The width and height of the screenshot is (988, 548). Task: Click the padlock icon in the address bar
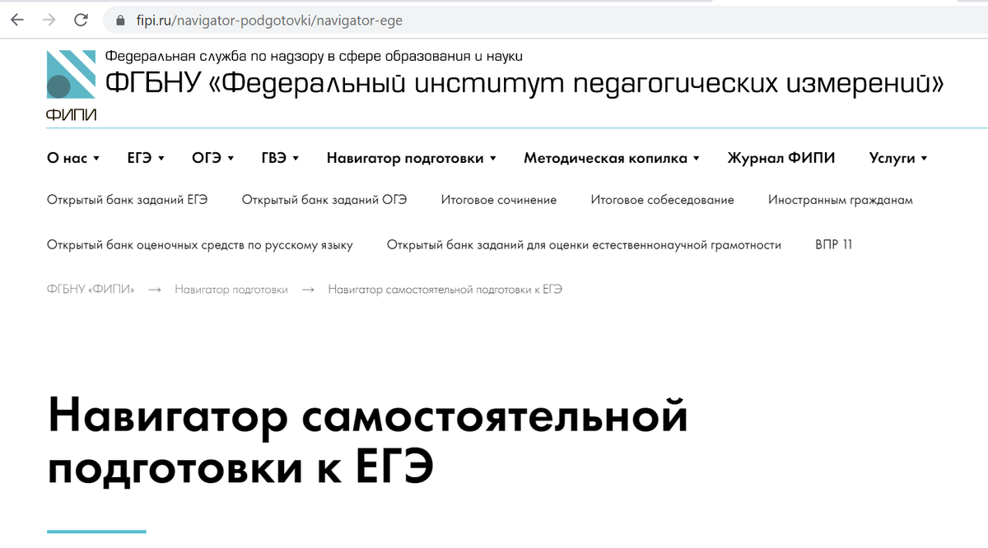tap(119, 20)
